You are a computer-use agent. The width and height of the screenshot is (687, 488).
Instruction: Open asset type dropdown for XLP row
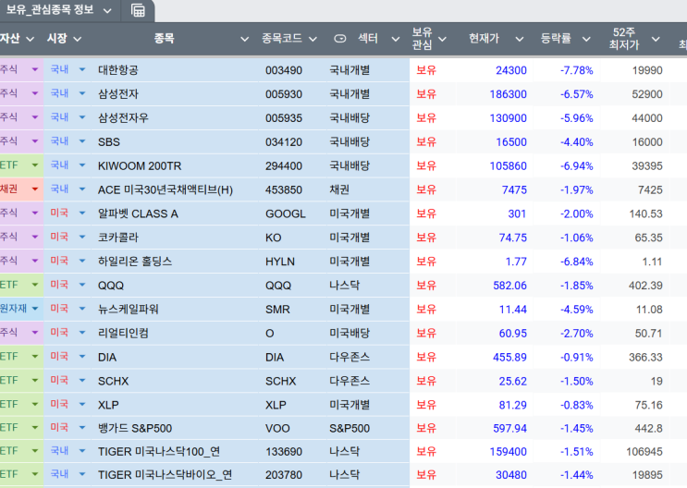[x=35, y=404]
